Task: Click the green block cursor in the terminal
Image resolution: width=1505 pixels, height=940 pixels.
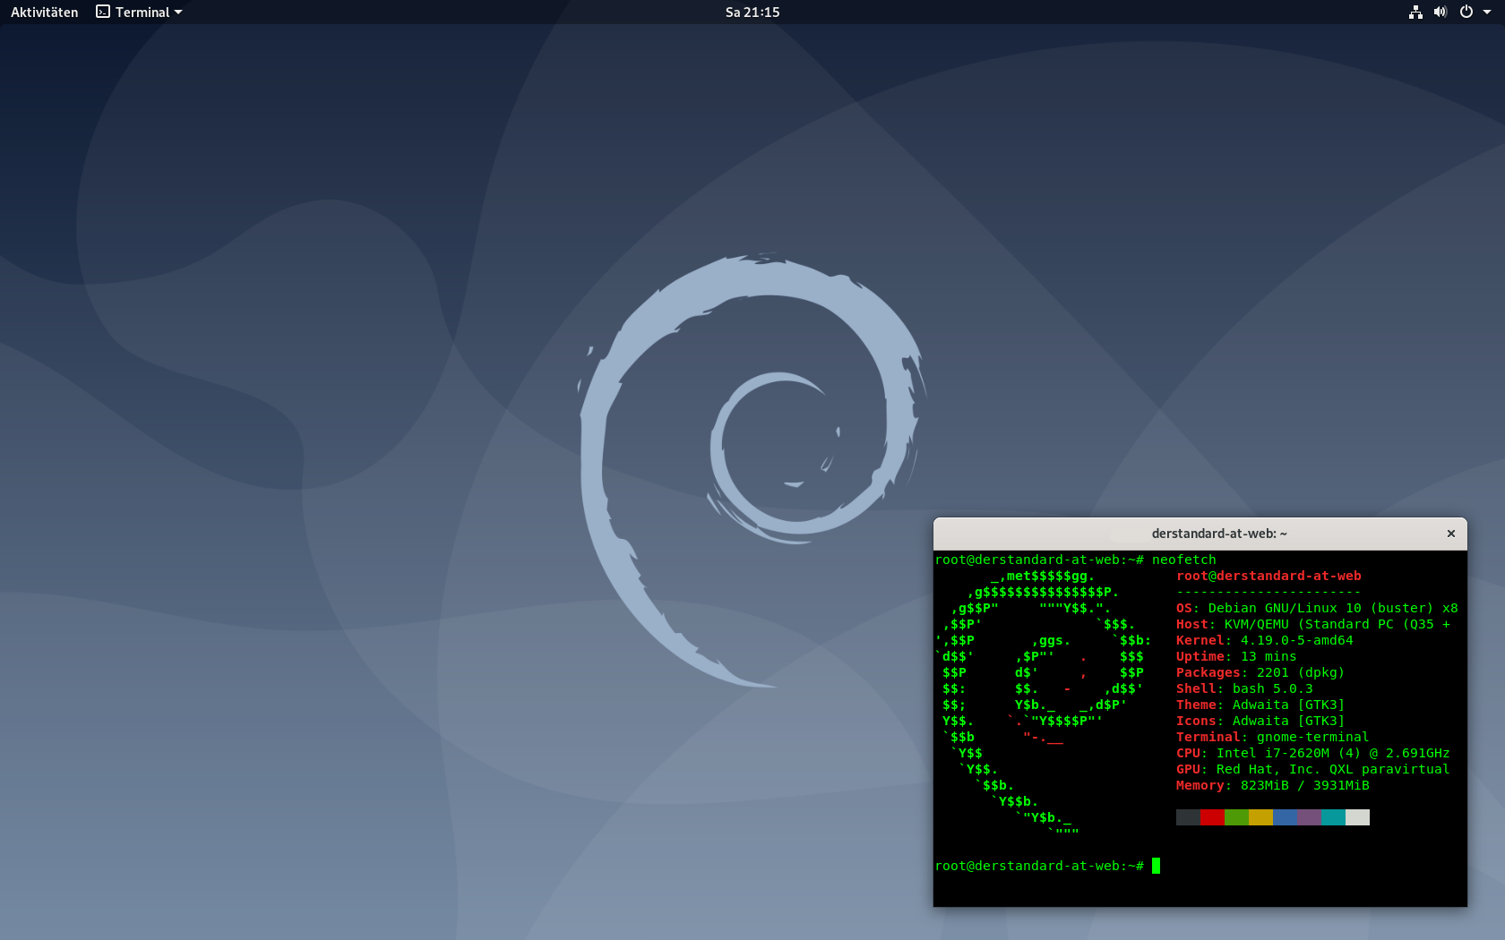Action: (1156, 866)
